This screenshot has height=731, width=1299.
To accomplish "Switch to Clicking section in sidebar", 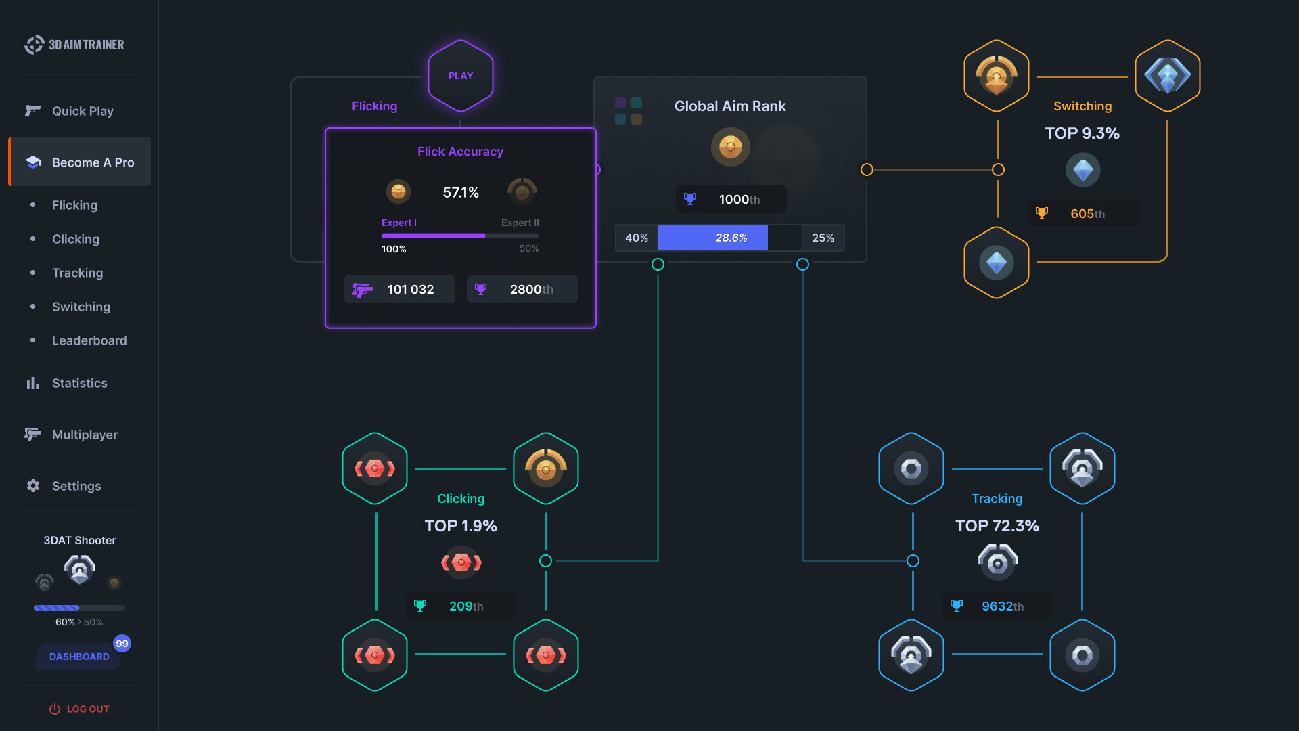I will pos(74,238).
